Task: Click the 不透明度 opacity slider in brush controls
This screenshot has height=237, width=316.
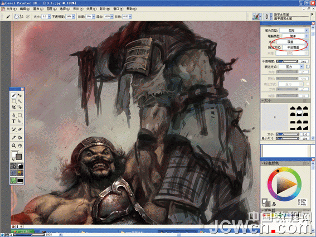Action: coord(287,61)
